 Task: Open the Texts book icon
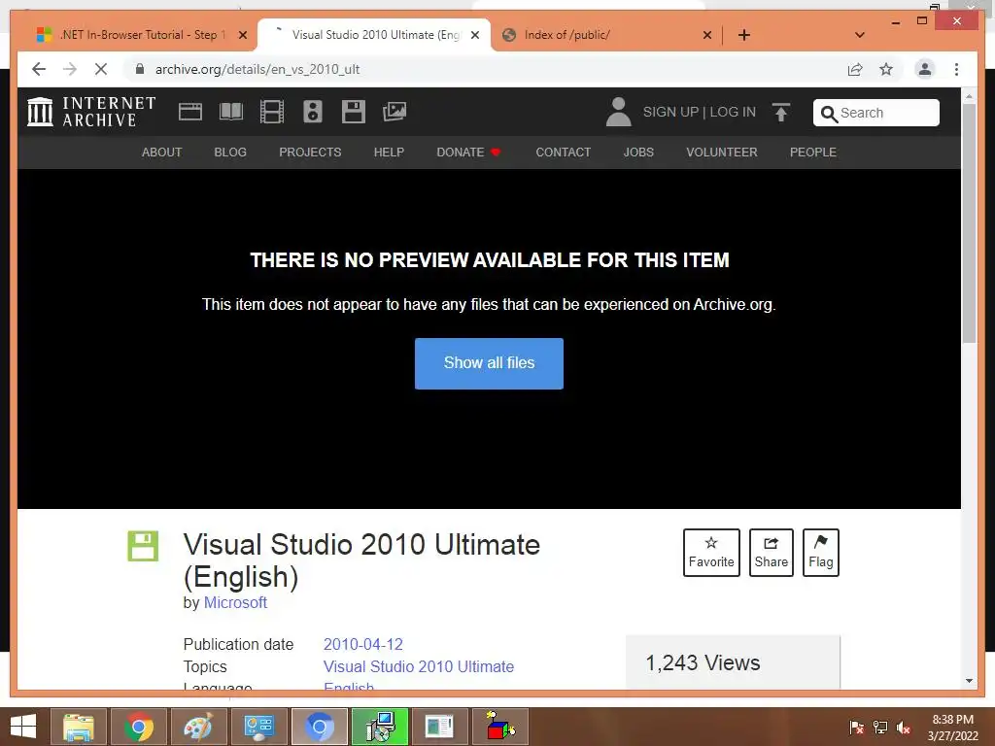231,112
